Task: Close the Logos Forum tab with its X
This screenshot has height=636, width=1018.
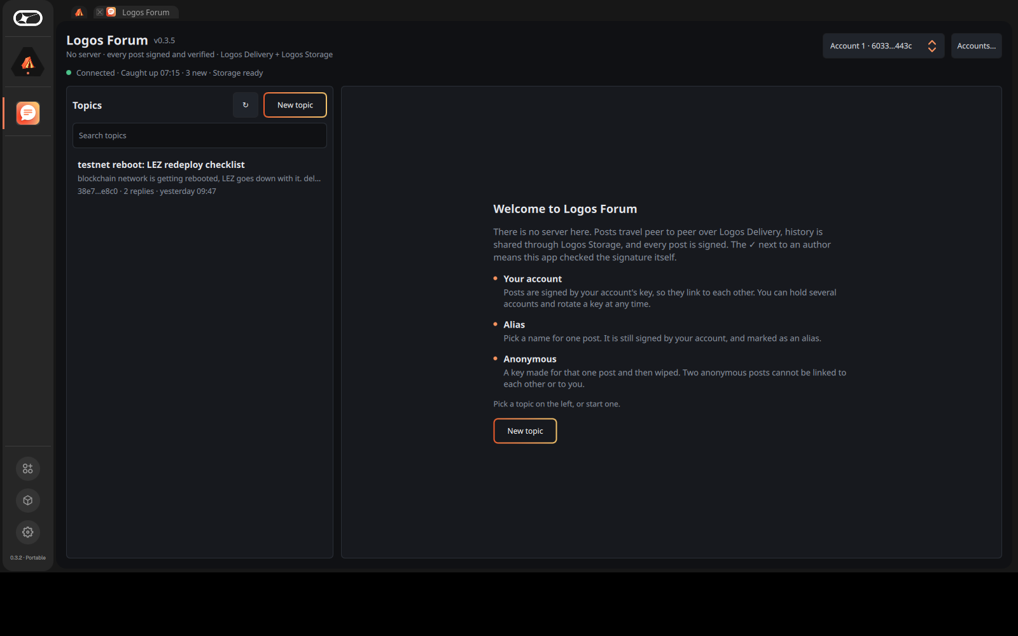Action: [x=100, y=12]
